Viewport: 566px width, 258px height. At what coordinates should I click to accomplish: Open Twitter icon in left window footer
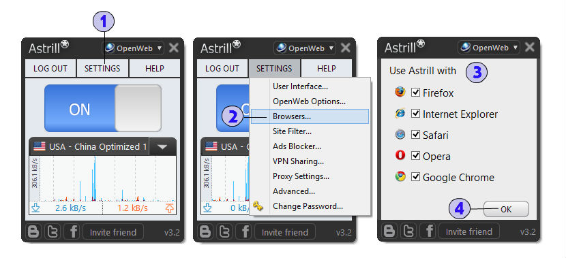(53, 232)
